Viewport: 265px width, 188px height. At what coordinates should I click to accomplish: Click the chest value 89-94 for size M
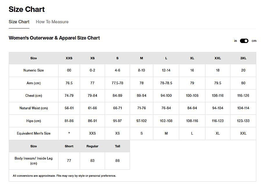pyautogui.click(x=141, y=96)
